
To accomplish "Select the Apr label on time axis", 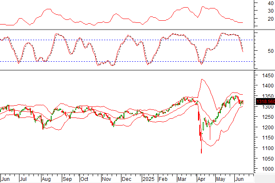I will pyautogui.click(x=201, y=179).
